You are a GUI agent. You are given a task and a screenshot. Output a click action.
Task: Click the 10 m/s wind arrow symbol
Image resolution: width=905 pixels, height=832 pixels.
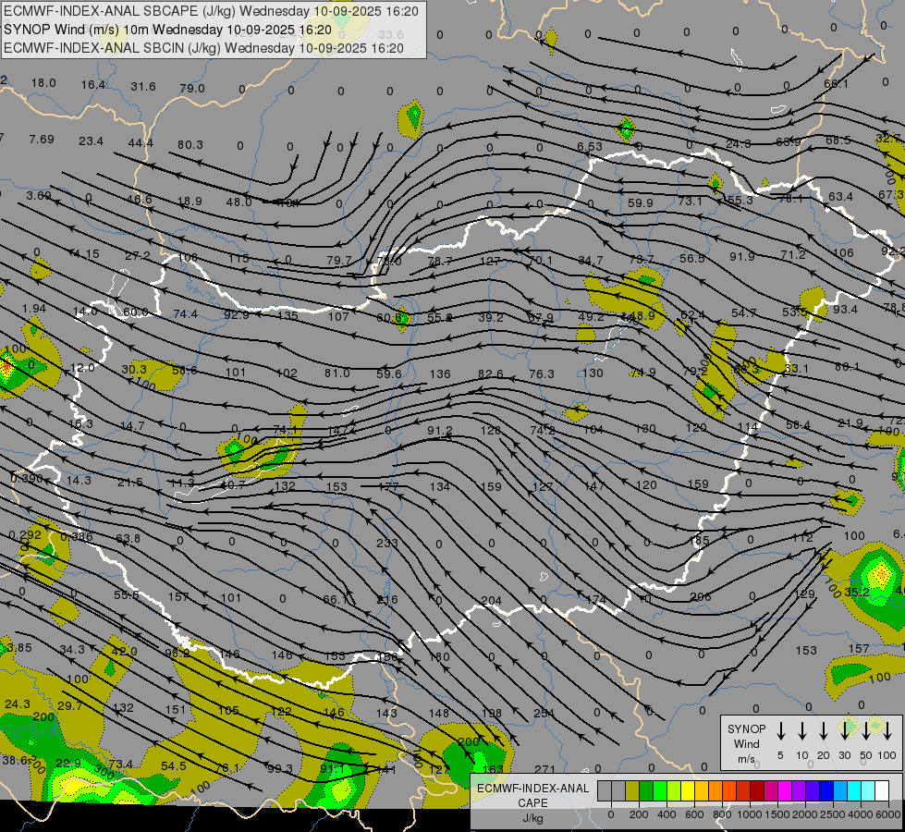(x=801, y=731)
